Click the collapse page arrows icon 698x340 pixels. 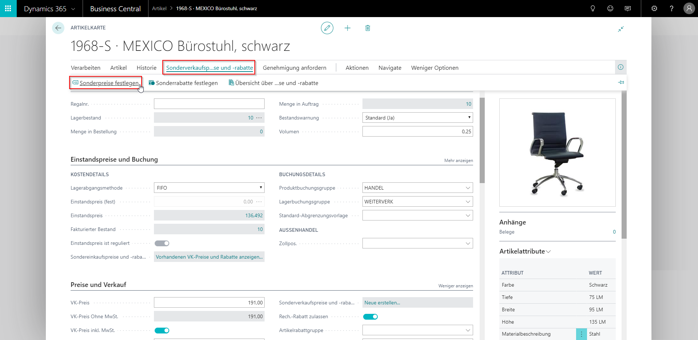point(621,29)
